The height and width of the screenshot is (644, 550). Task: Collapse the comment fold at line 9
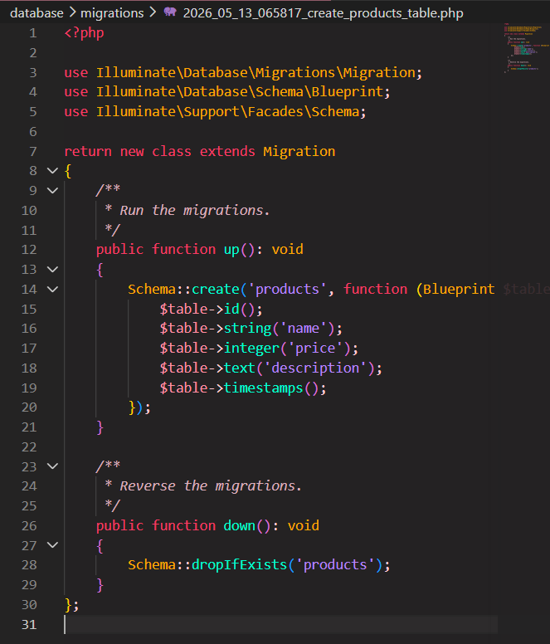pos(52,190)
